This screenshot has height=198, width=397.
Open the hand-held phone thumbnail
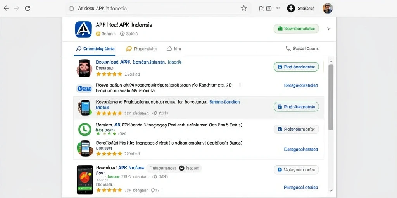[x=85, y=148]
